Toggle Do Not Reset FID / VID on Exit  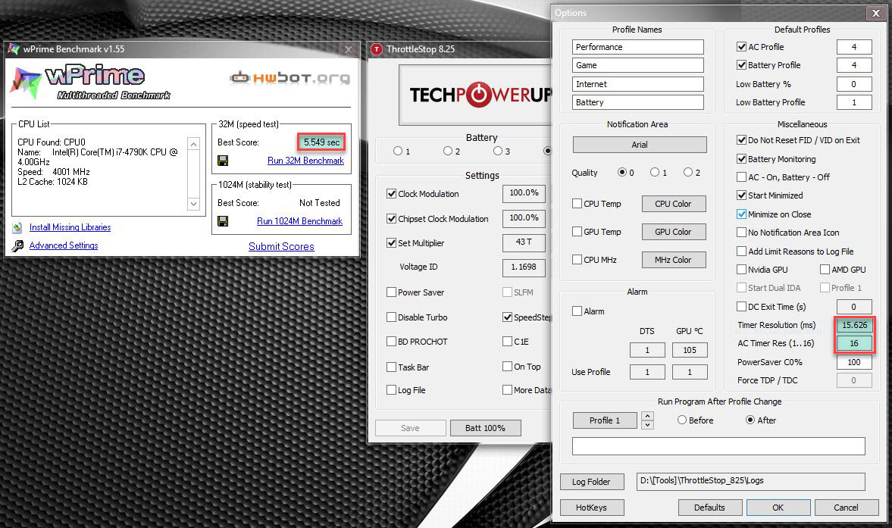741,140
